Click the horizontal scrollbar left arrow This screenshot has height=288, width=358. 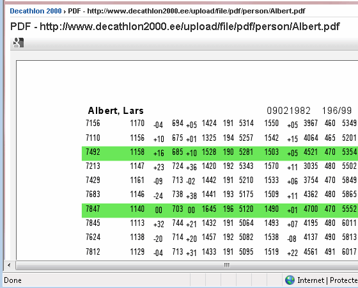[x=9, y=266]
